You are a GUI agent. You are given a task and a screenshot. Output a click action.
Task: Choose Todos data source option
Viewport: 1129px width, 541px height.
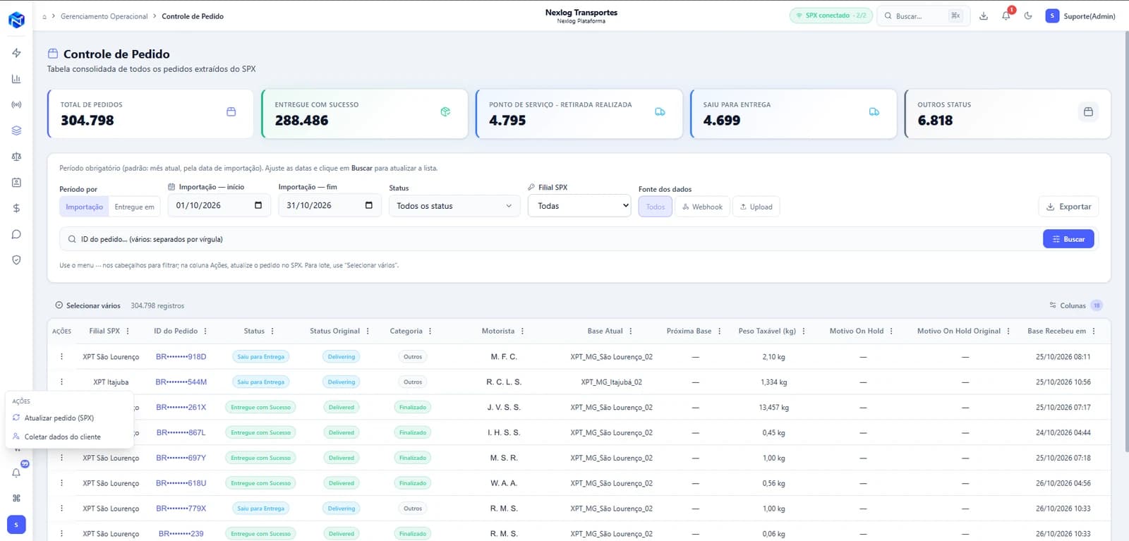pyautogui.click(x=656, y=207)
